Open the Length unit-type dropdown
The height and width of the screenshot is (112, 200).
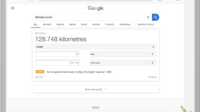pos(96,47)
